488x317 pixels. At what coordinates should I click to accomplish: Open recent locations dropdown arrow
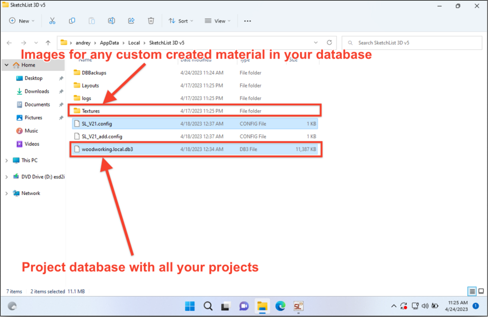[x=36, y=42]
